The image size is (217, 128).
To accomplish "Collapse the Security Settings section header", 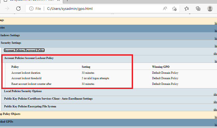I will pos(11,43).
